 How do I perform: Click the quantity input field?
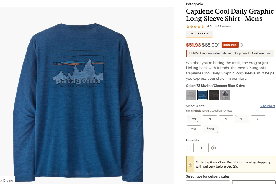tap(201, 148)
